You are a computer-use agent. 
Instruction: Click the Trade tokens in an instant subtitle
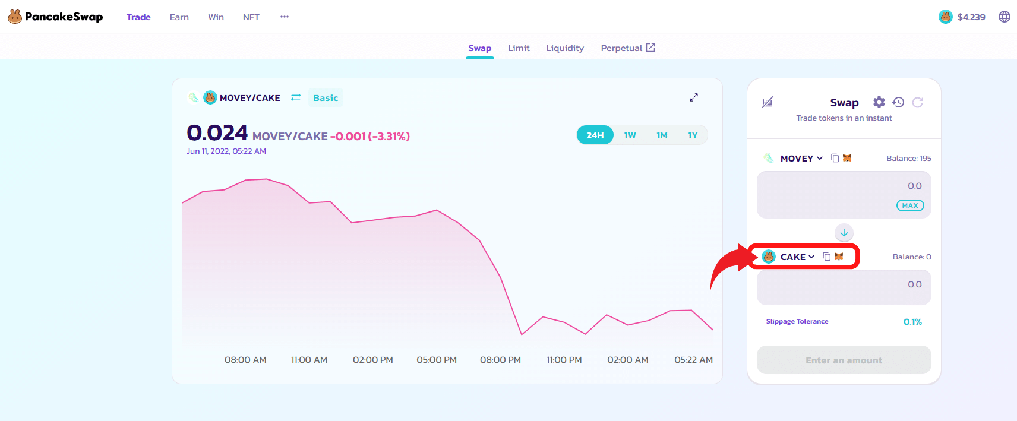tap(844, 118)
